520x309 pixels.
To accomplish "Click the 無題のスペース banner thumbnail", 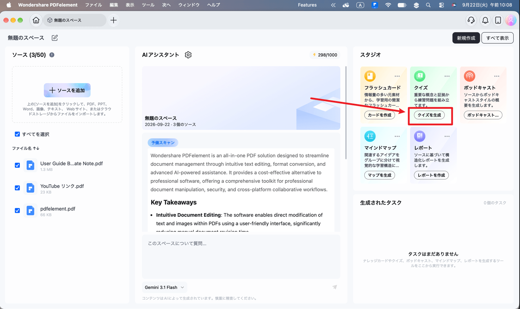I will click(241, 98).
